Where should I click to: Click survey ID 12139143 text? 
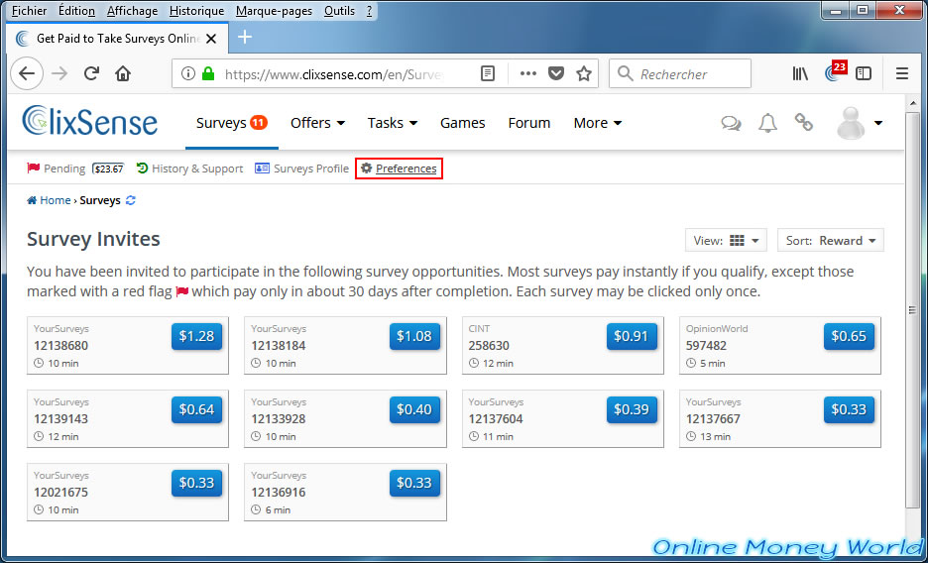tap(60, 418)
